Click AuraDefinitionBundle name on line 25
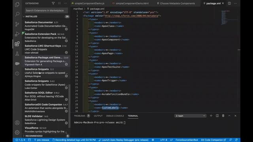This screenshot has width=253, height=142. click(116, 94)
